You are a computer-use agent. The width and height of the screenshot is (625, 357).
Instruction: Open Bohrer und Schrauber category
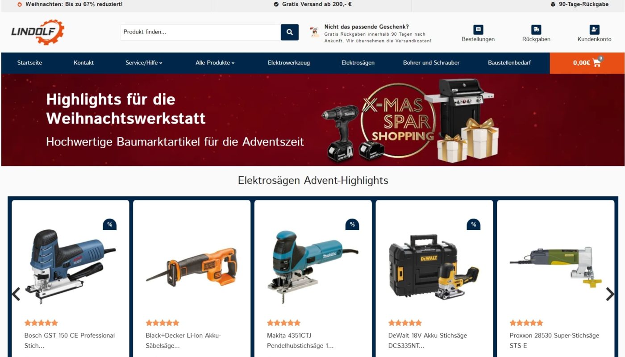tap(431, 63)
